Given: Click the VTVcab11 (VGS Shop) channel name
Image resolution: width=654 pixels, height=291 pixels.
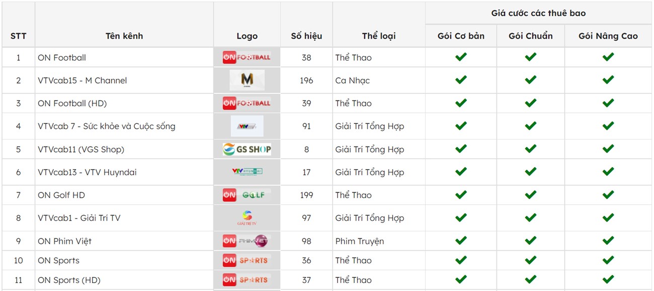Looking at the screenshot, I should click(x=81, y=149).
